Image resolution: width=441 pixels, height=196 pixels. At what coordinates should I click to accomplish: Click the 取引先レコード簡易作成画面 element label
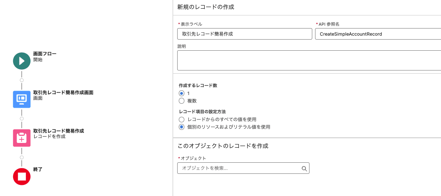click(x=63, y=93)
